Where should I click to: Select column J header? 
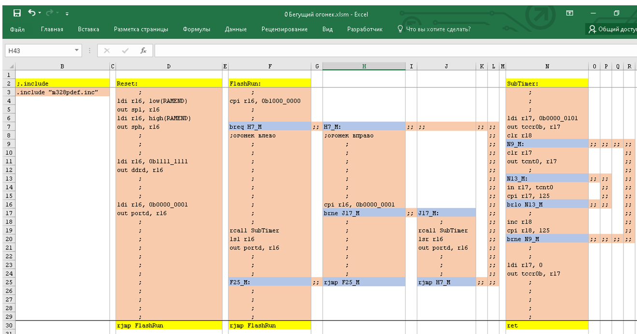pos(446,67)
